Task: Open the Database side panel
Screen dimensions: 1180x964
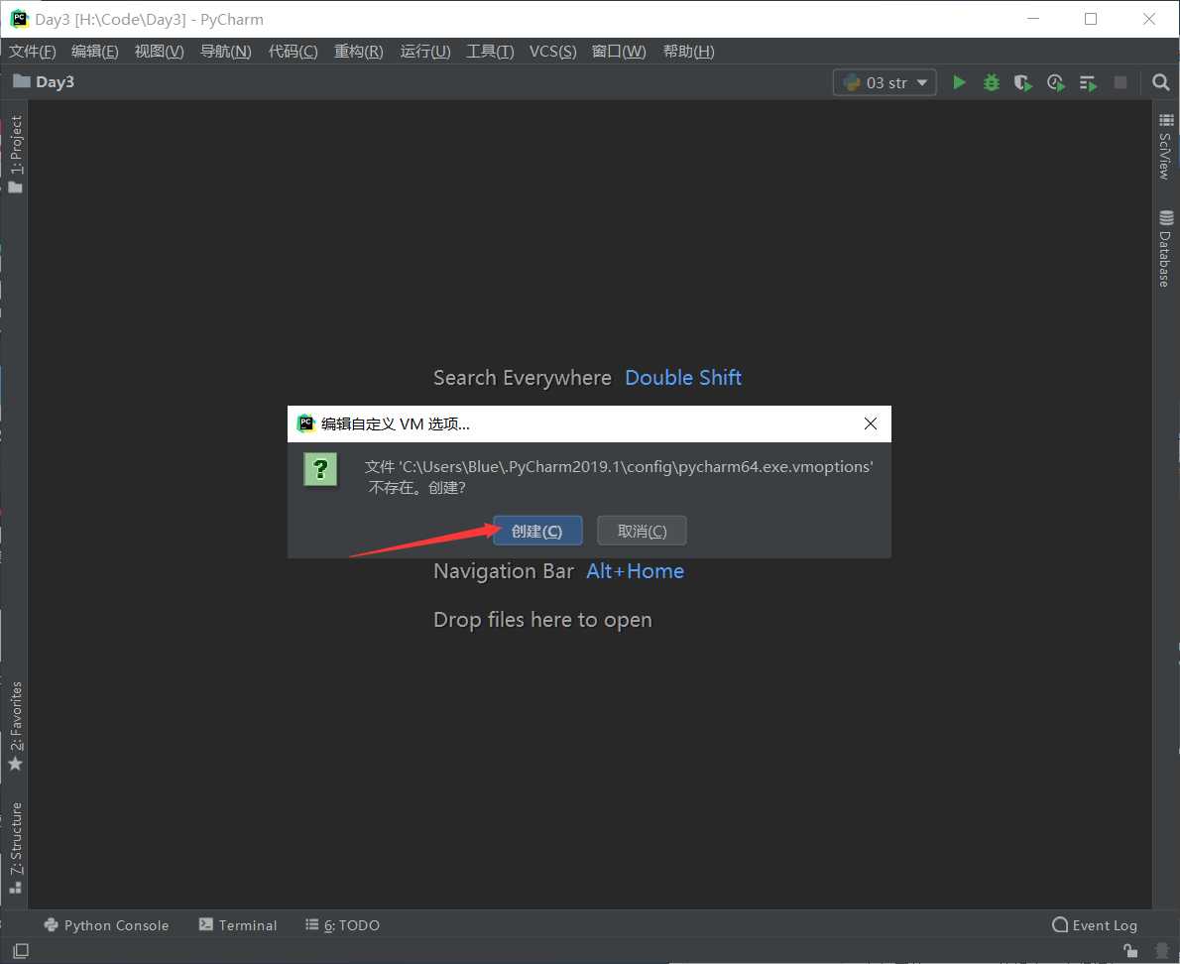Action: (1165, 249)
